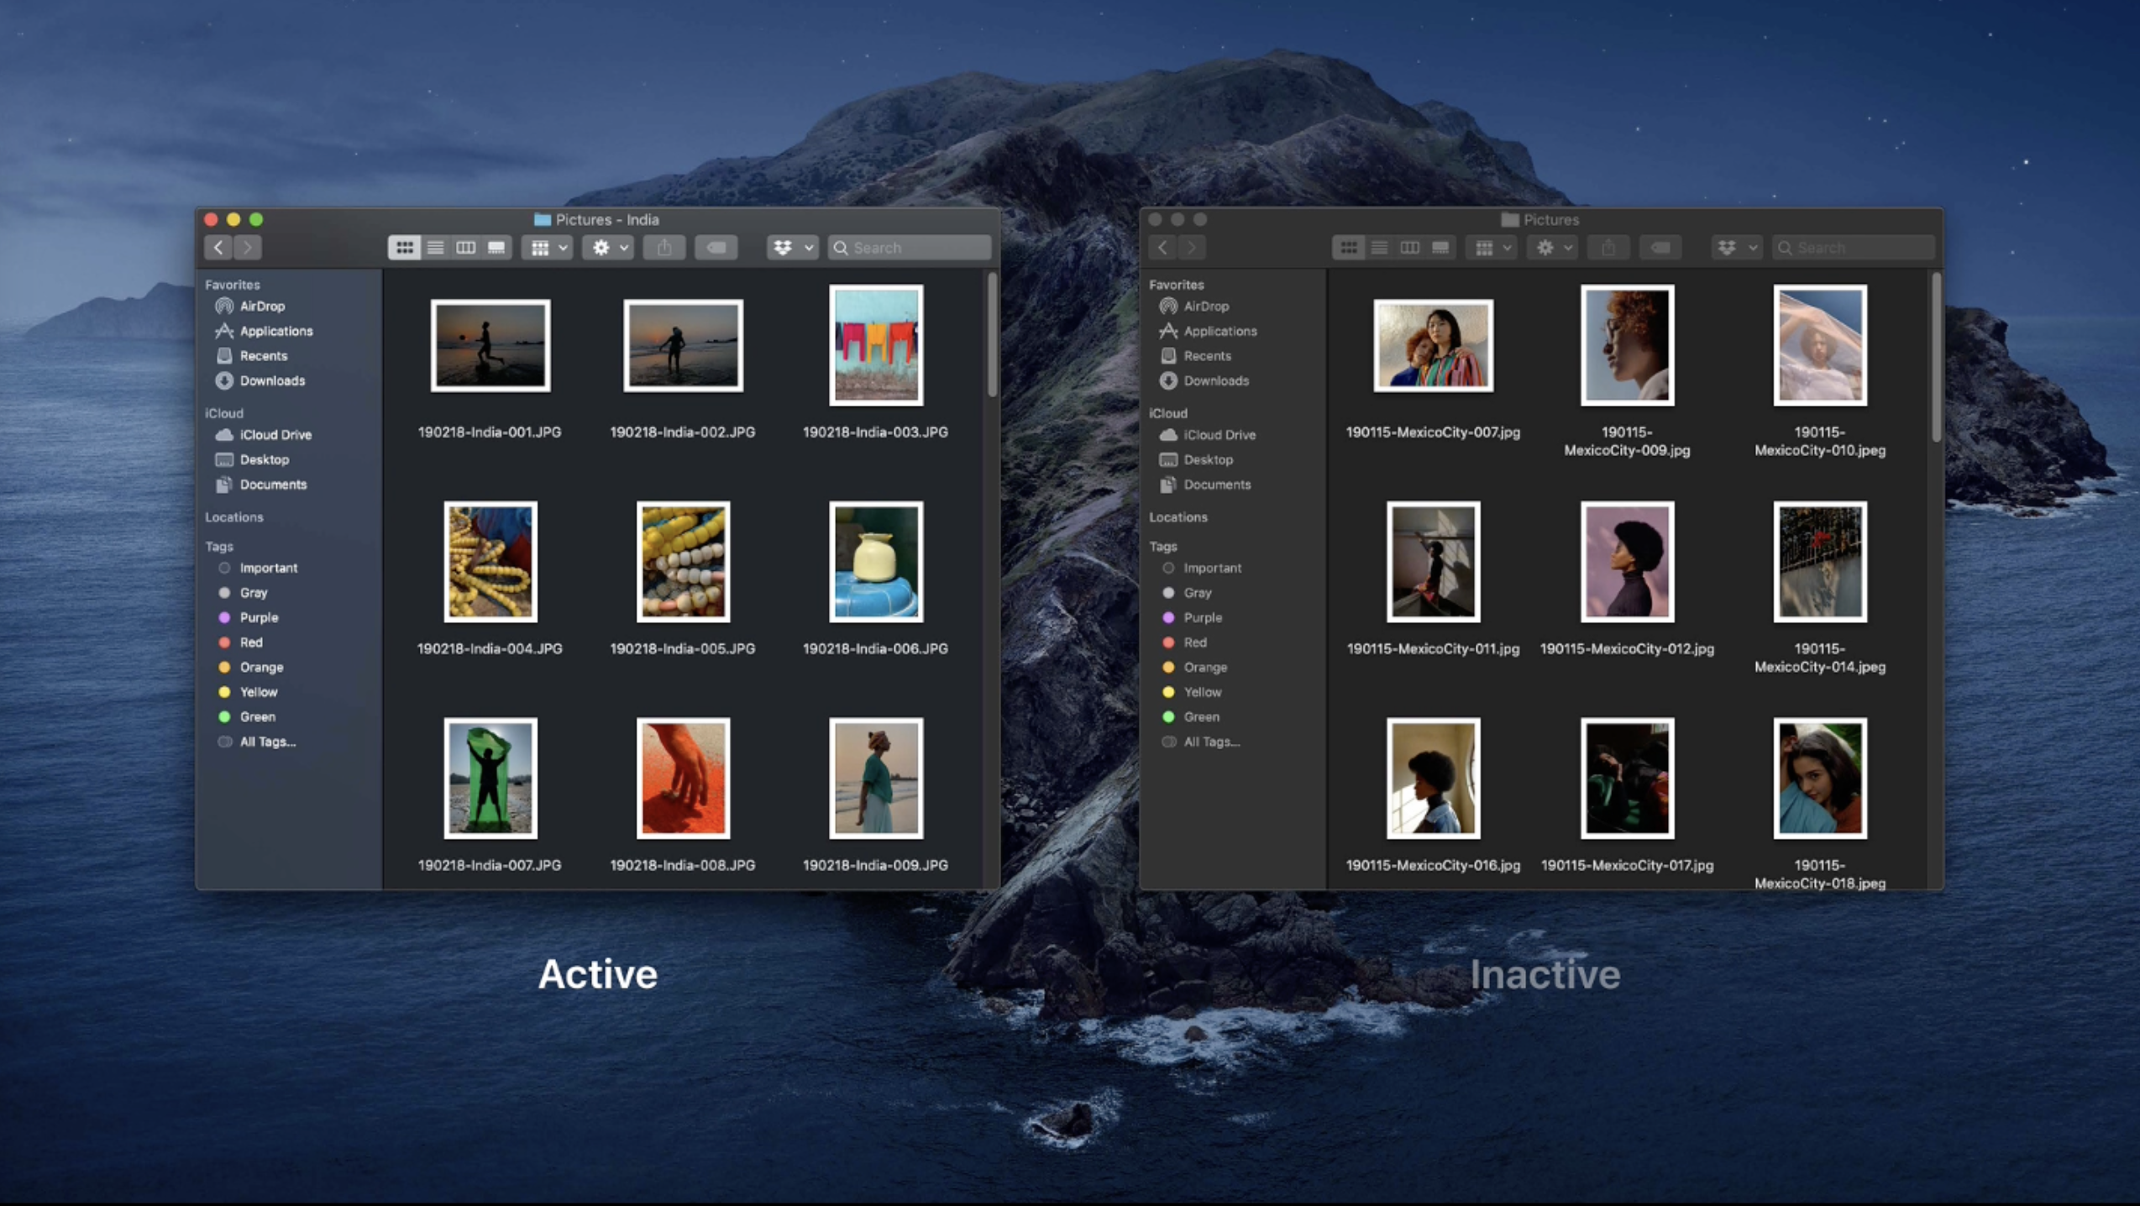
Task: Click the Share button in active window
Action: (x=664, y=248)
